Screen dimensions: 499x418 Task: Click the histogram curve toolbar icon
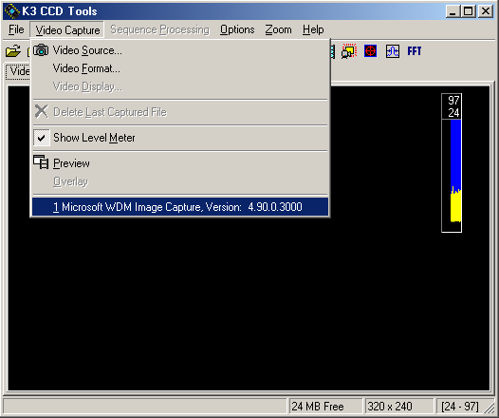(x=393, y=51)
